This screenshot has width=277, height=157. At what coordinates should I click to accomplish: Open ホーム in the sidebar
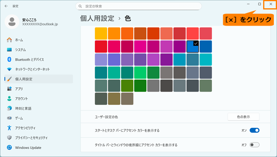[39, 40]
